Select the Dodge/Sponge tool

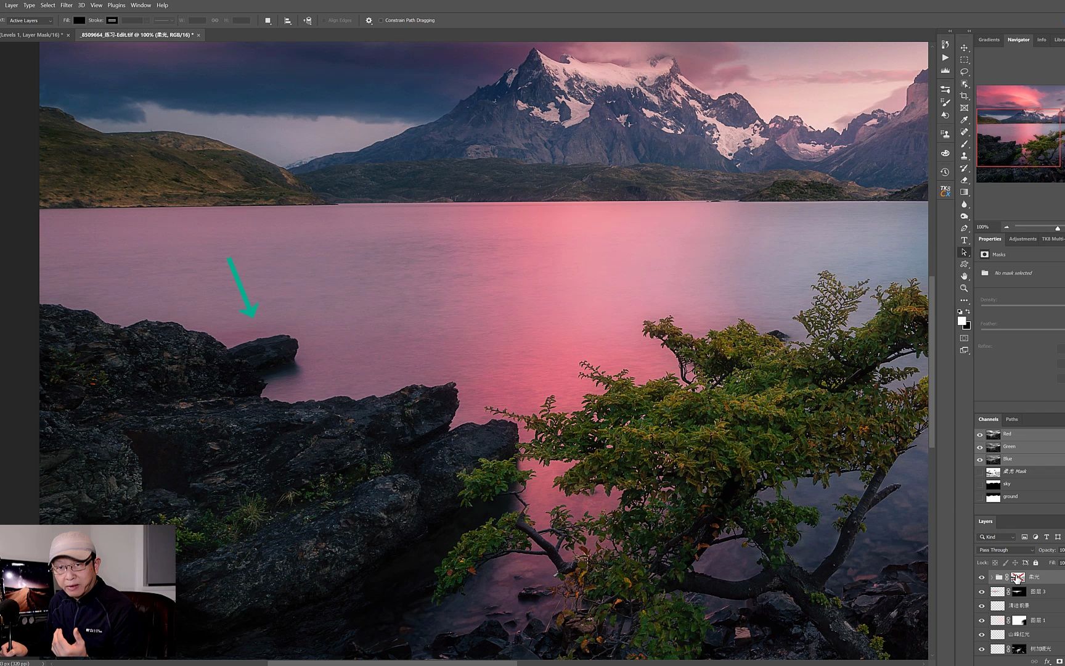(x=964, y=216)
